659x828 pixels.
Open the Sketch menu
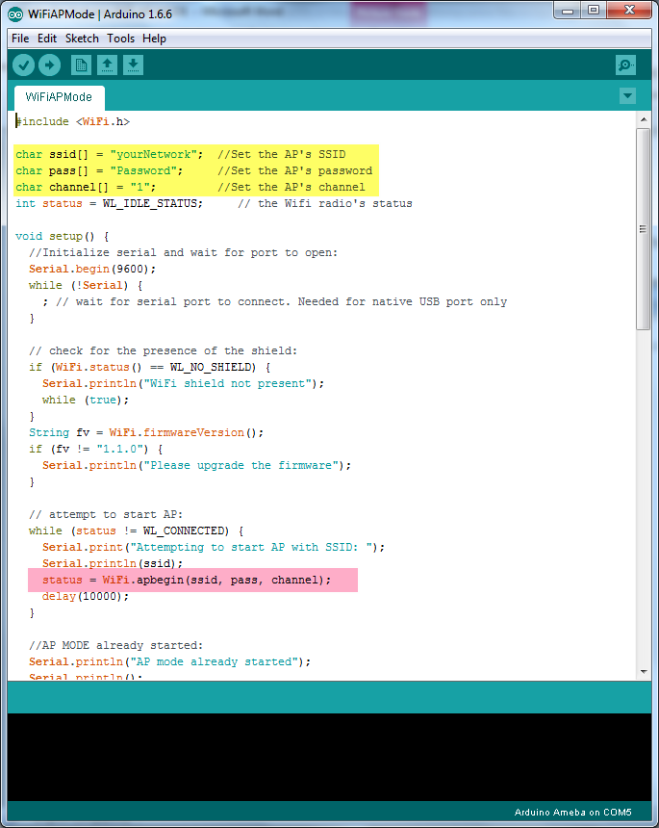82,39
